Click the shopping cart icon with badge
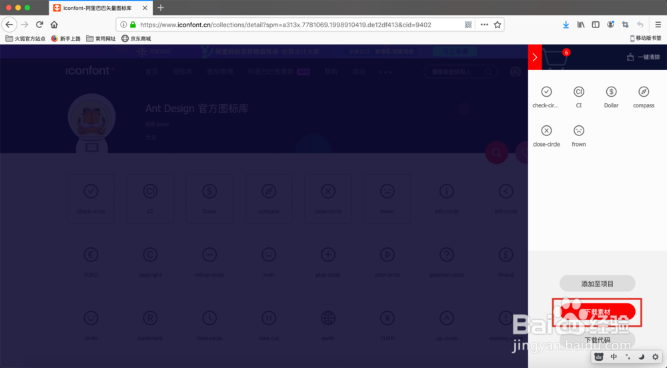667x368 pixels. (x=556, y=58)
